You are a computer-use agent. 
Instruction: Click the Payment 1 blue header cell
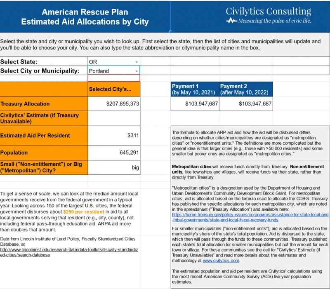[x=195, y=89]
